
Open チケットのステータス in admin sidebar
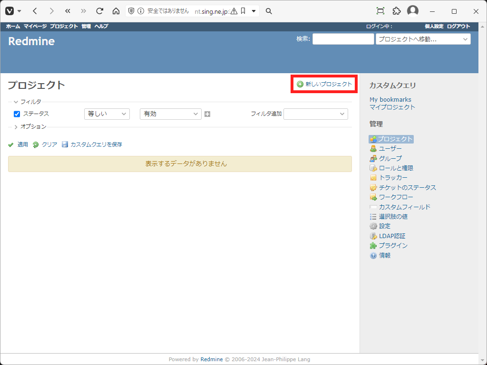(x=403, y=188)
